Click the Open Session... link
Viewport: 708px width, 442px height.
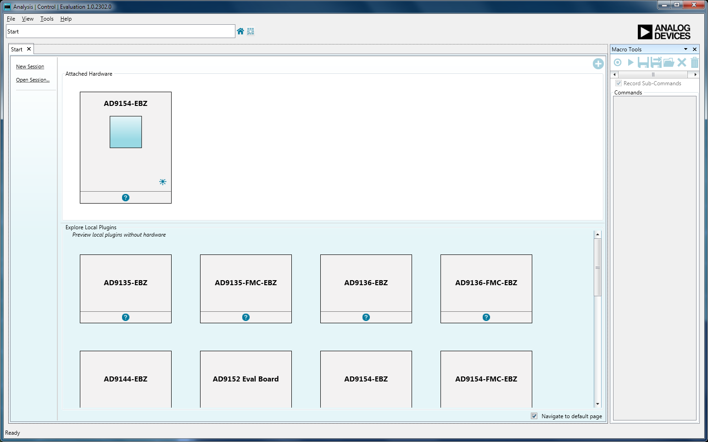click(x=33, y=80)
